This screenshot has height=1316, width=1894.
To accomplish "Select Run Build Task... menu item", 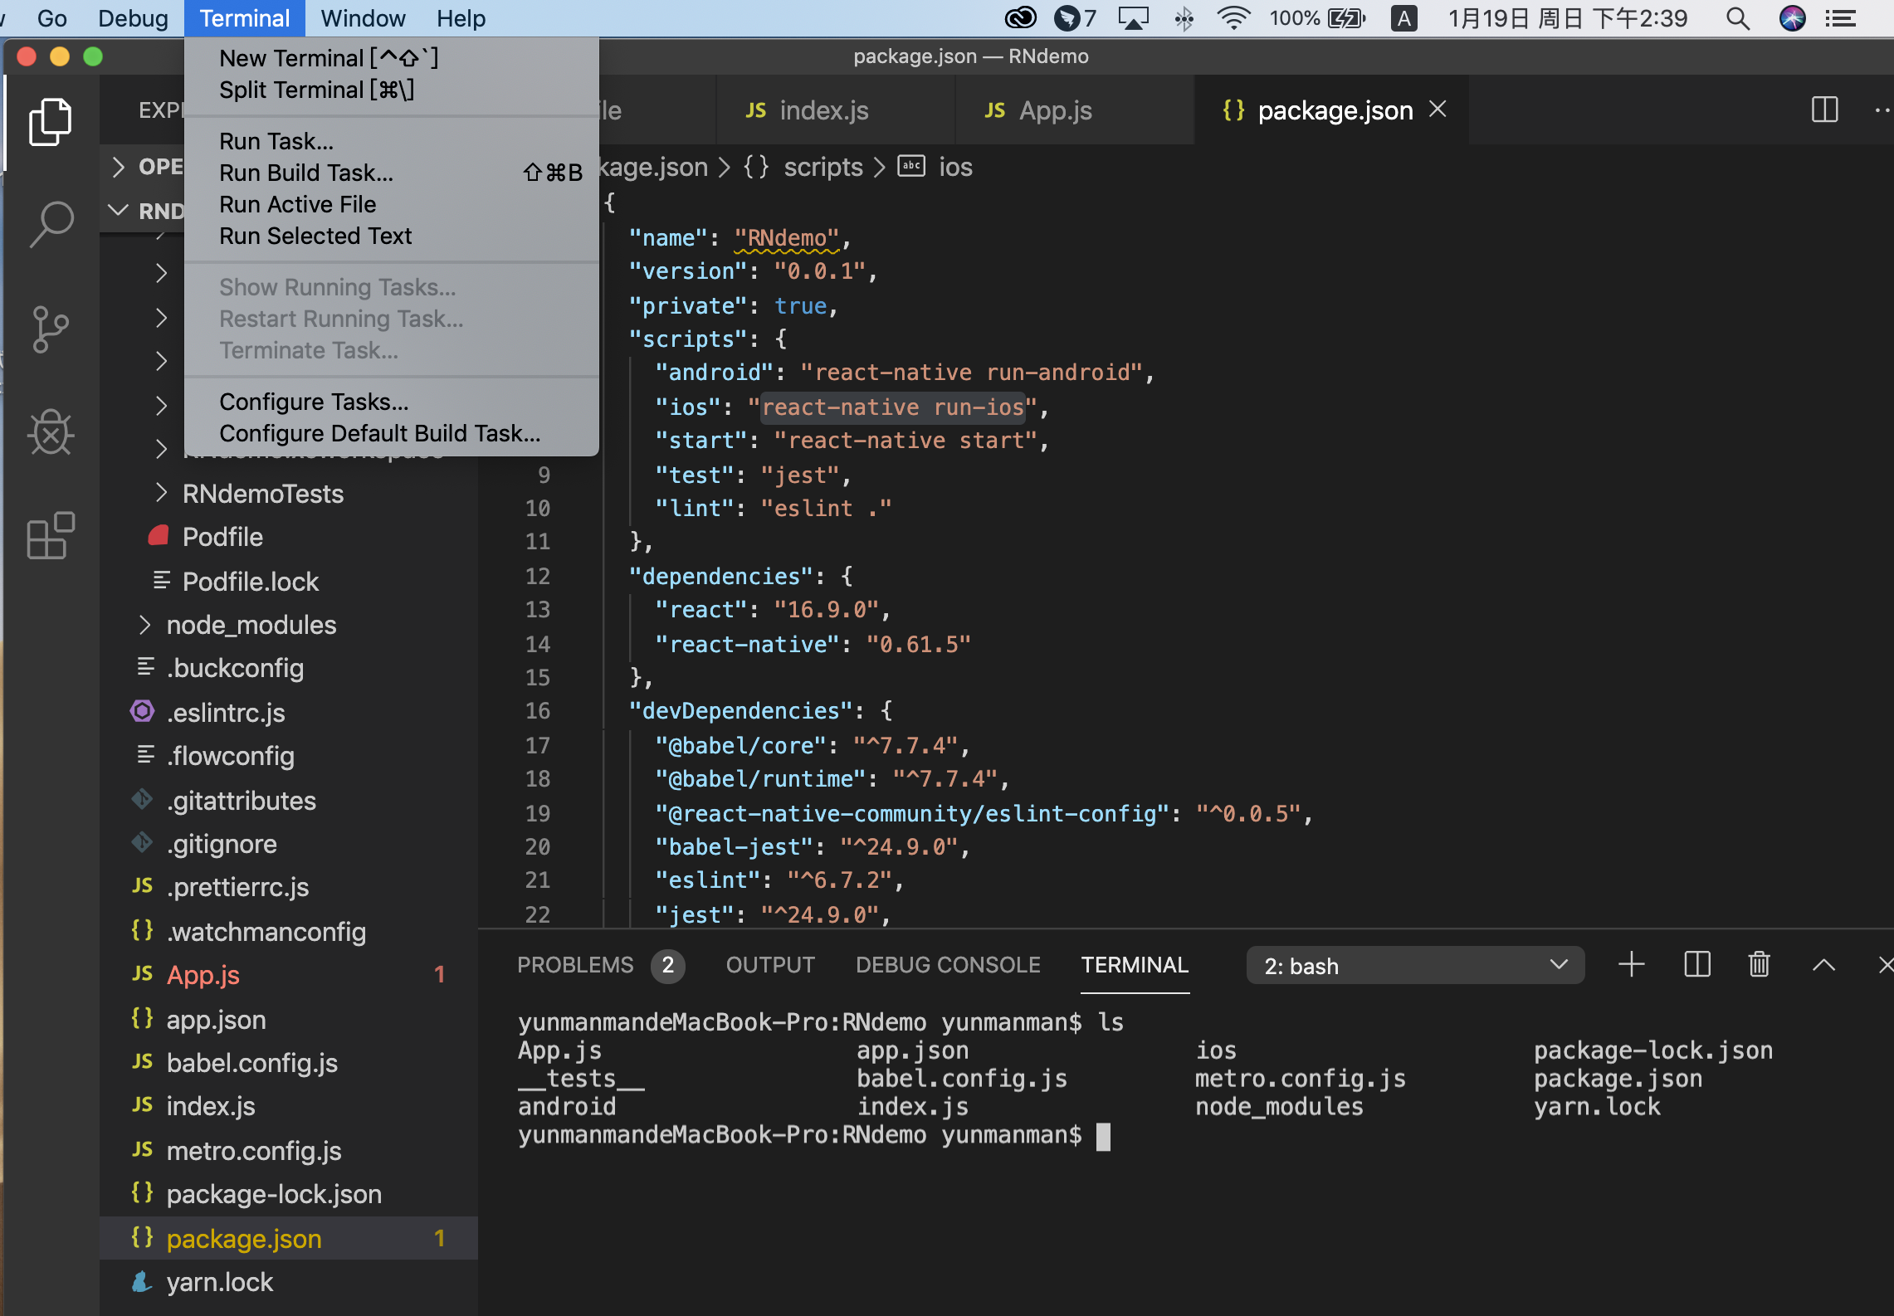I will click(392, 173).
